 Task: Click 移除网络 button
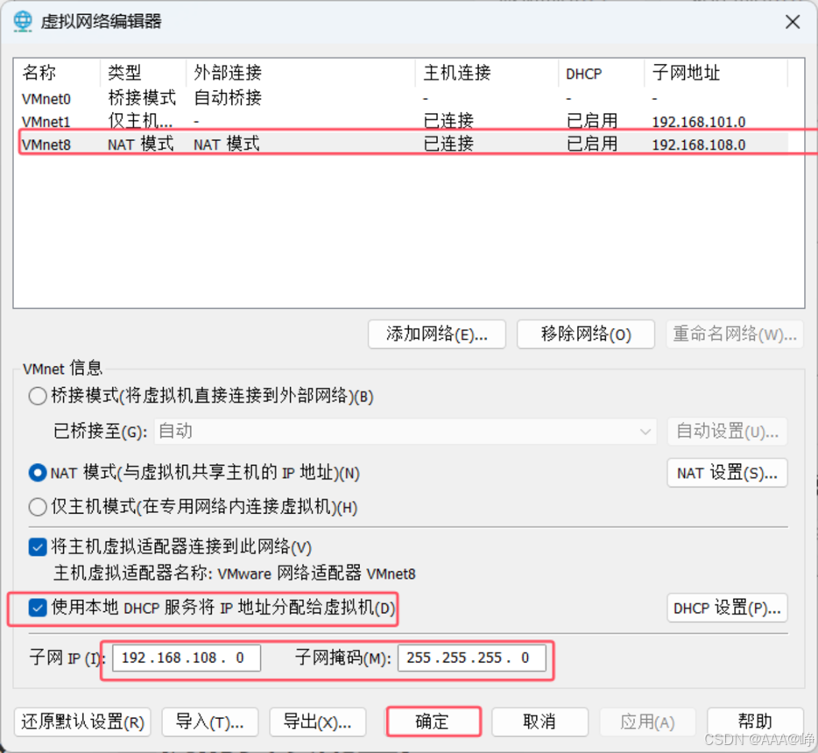tap(586, 334)
